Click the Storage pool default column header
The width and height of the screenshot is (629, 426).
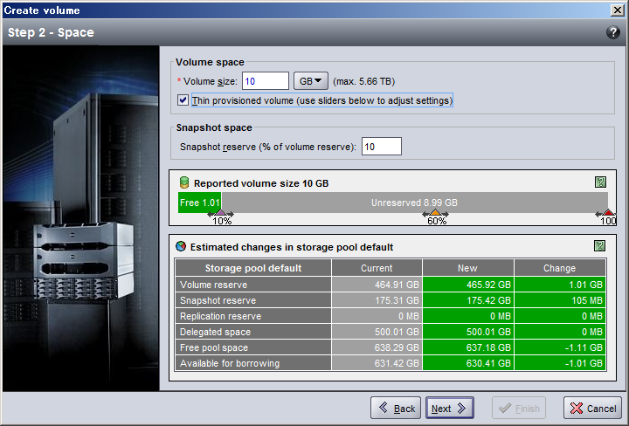[253, 268]
